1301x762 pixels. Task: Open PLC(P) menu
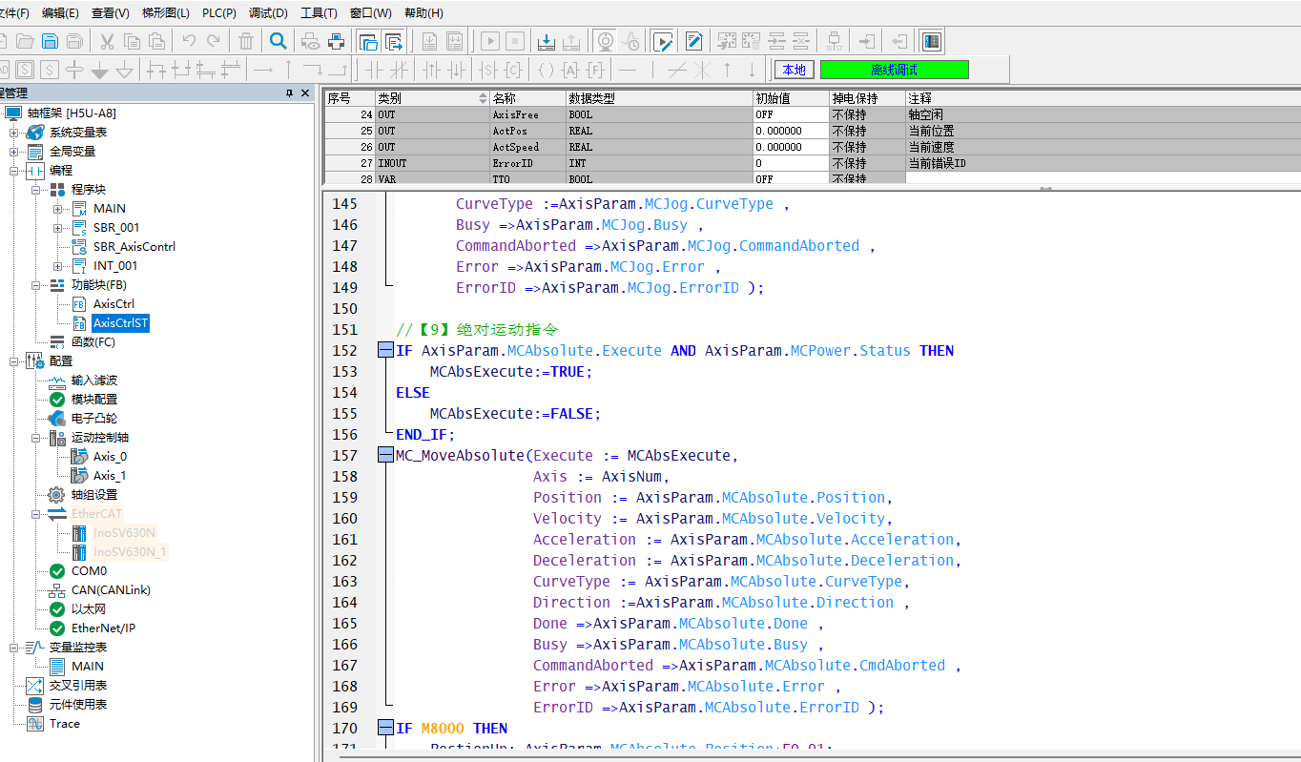coord(219,13)
